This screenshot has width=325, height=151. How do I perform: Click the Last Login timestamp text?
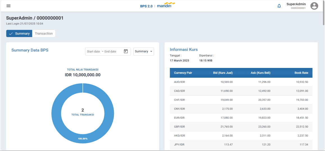[x=25, y=24]
